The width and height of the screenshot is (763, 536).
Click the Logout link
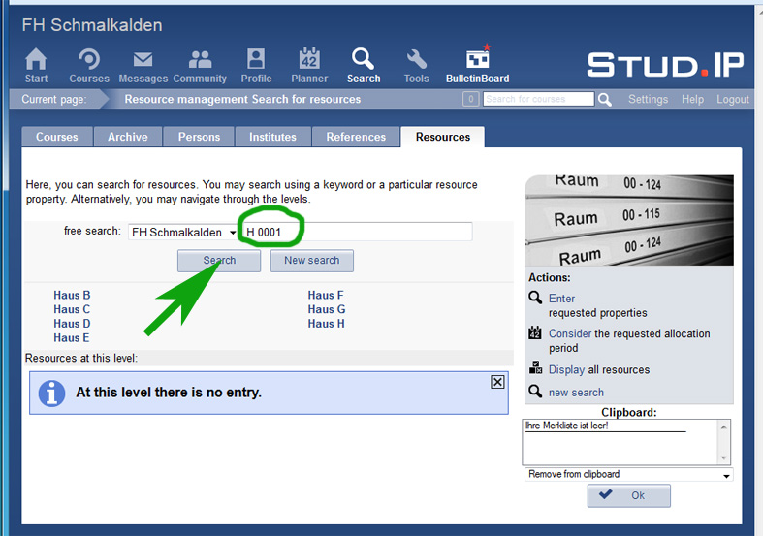[x=732, y=99]
